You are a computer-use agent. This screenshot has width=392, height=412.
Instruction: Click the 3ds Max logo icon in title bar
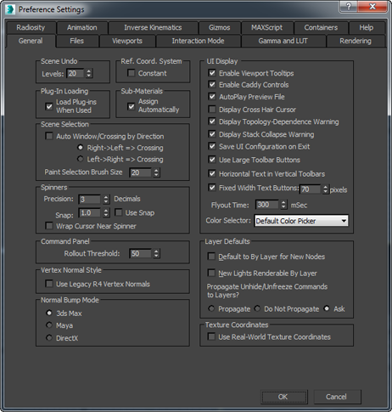(x=10, y=9)
